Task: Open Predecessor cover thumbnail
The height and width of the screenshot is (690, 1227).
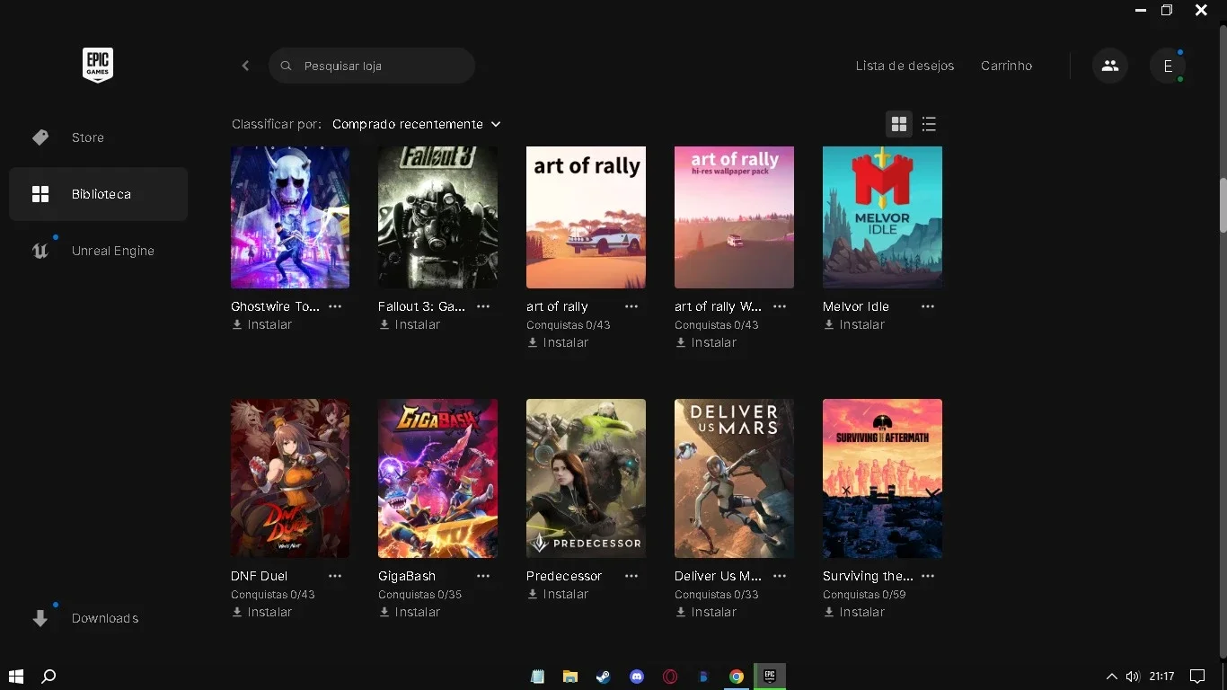Action: pos(586,478)
